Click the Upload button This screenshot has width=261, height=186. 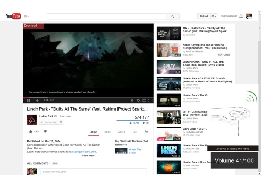[x=204, y=16]
